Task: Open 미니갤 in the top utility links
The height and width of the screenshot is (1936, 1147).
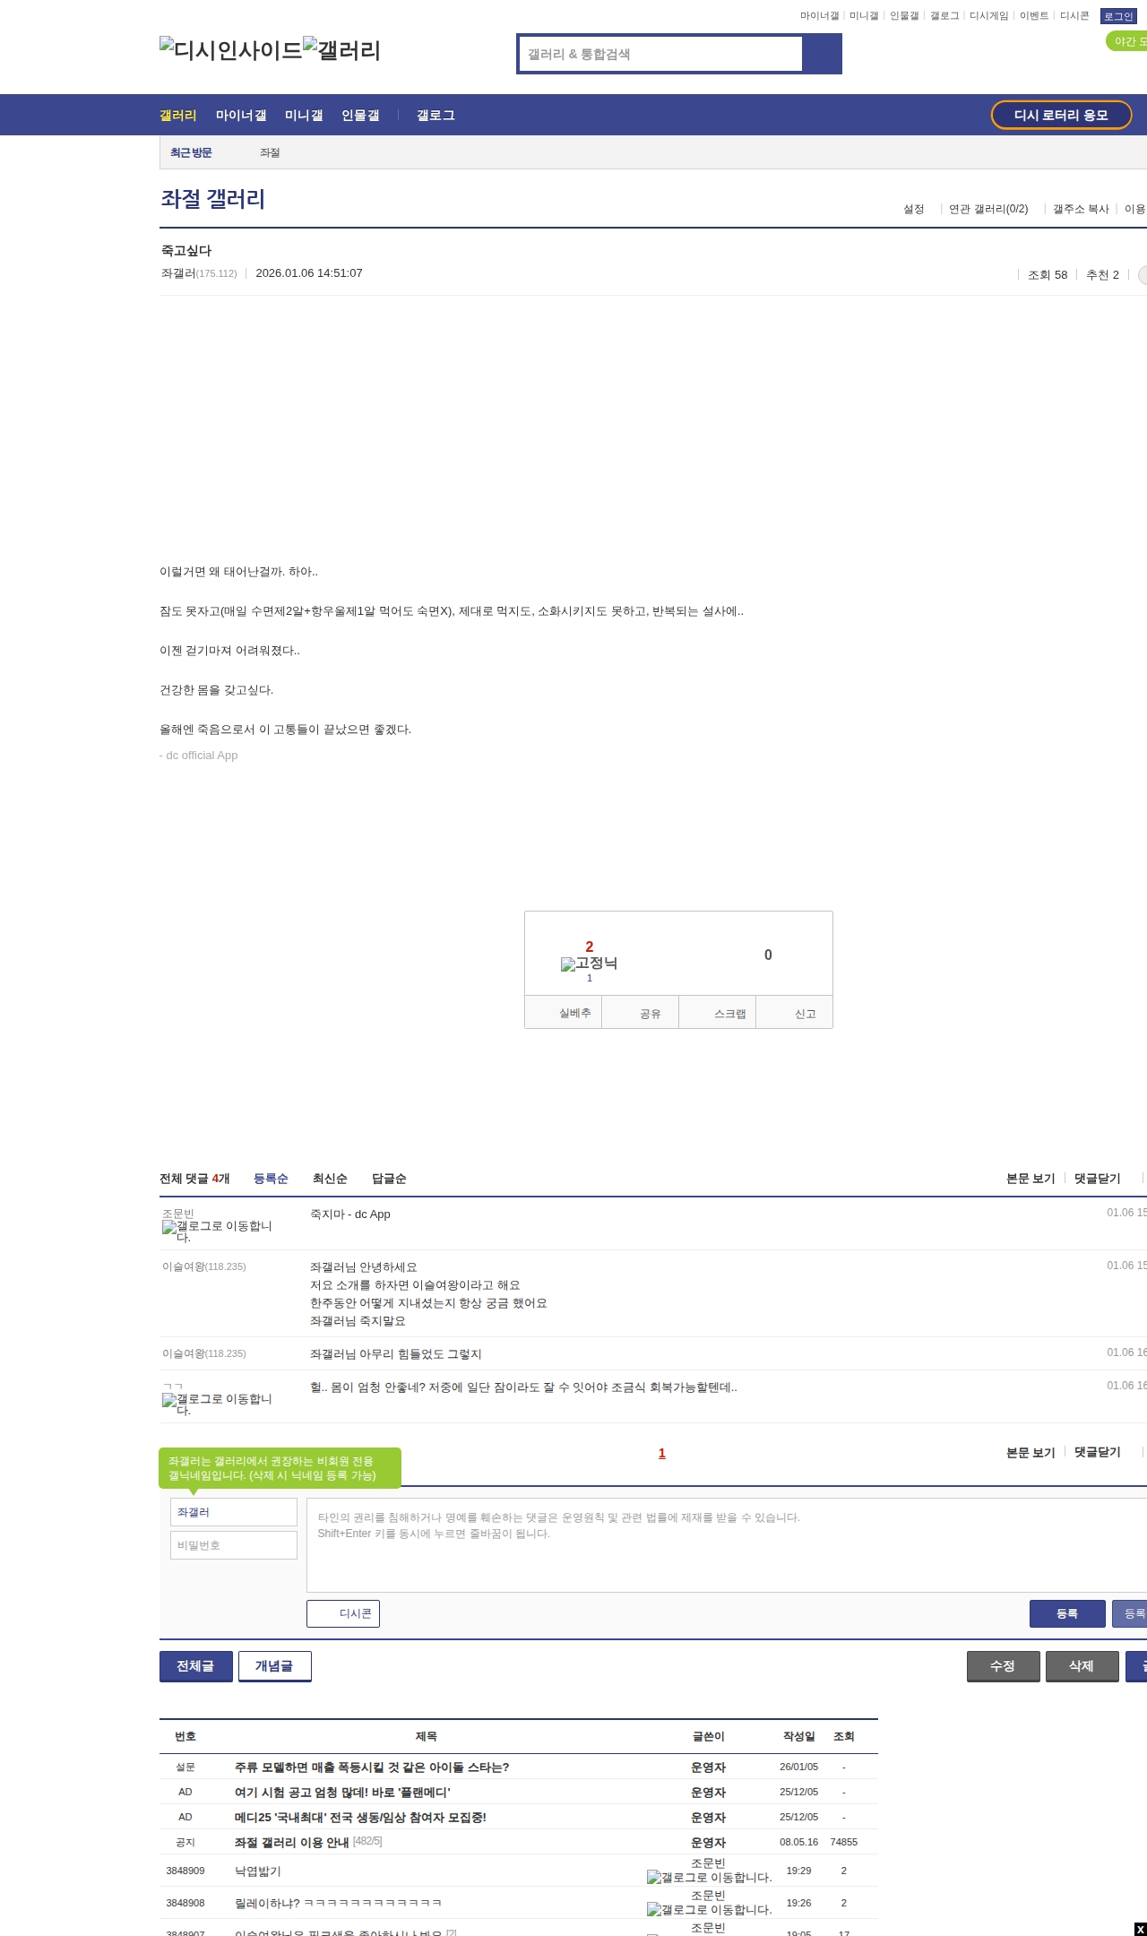Action: pyautogui.click(x=864, y=16)
